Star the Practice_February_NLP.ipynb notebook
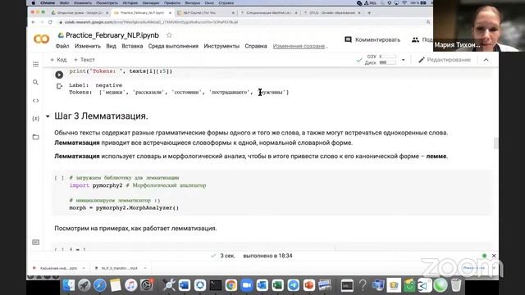Screen dimensions: 525x295 point(169,35)
